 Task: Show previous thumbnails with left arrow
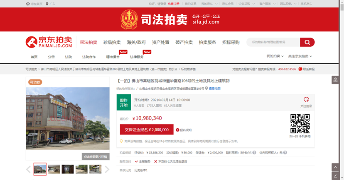(28, 169)
